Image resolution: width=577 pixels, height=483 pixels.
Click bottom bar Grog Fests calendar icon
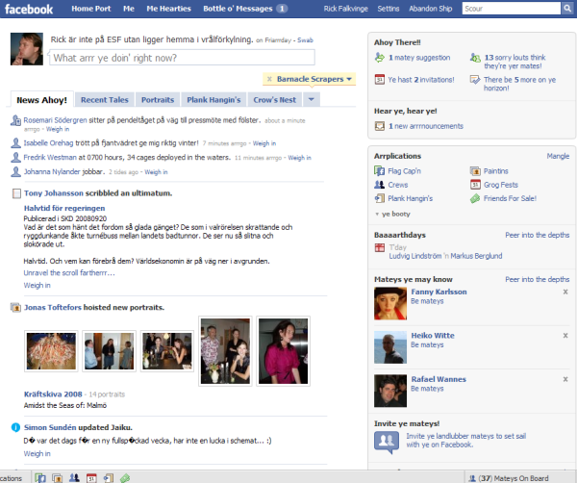tap(91, 478)
